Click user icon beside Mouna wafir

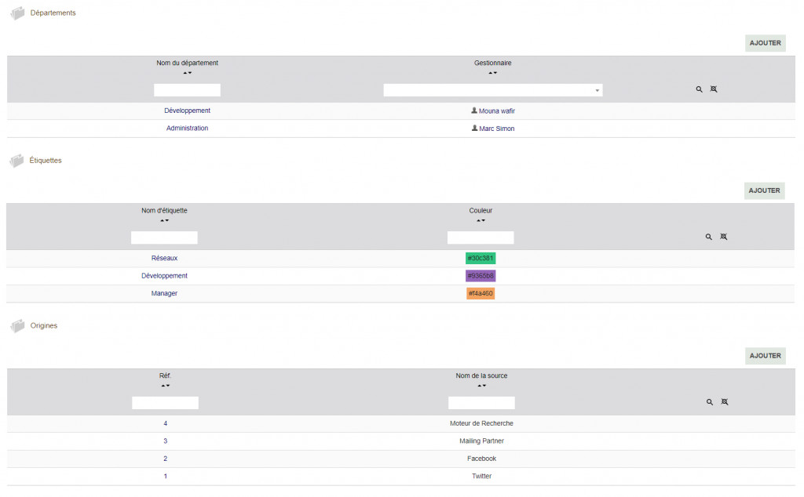474,111
